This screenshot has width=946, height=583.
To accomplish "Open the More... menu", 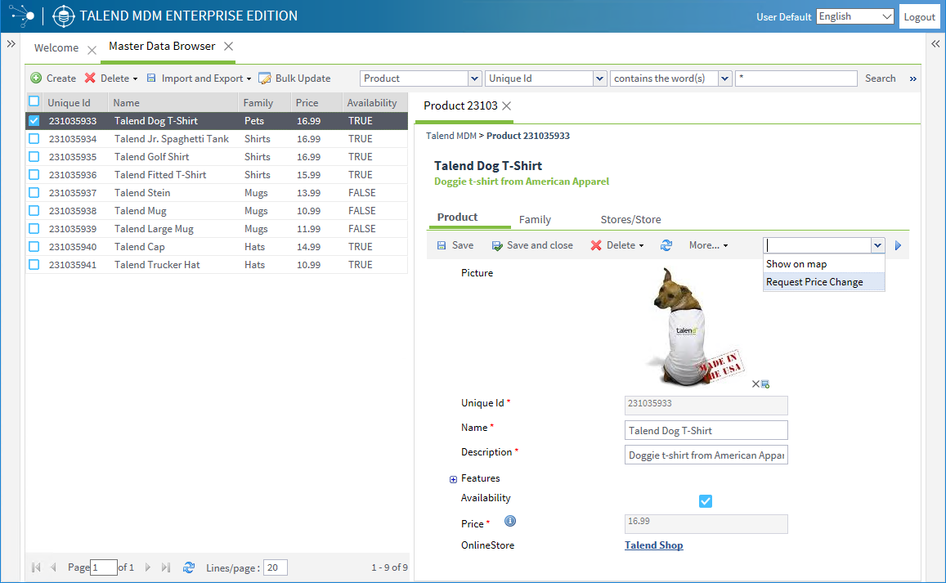I will coord(708,245).
